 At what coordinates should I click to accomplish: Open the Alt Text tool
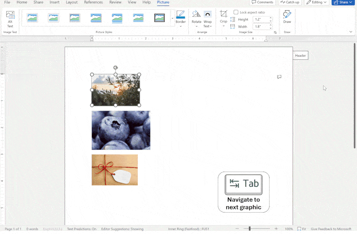point(10,19)
